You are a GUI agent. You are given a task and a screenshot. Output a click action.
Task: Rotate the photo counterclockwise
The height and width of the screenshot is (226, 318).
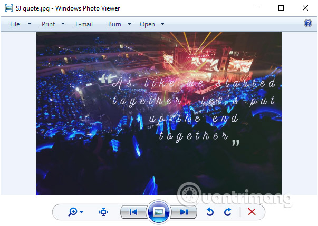point(210,212)
